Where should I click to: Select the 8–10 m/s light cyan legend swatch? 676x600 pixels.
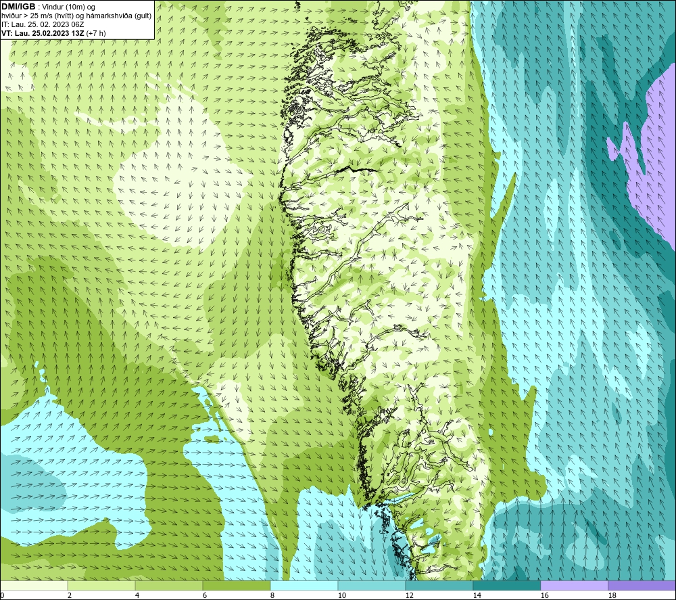[x=304, y=586]
